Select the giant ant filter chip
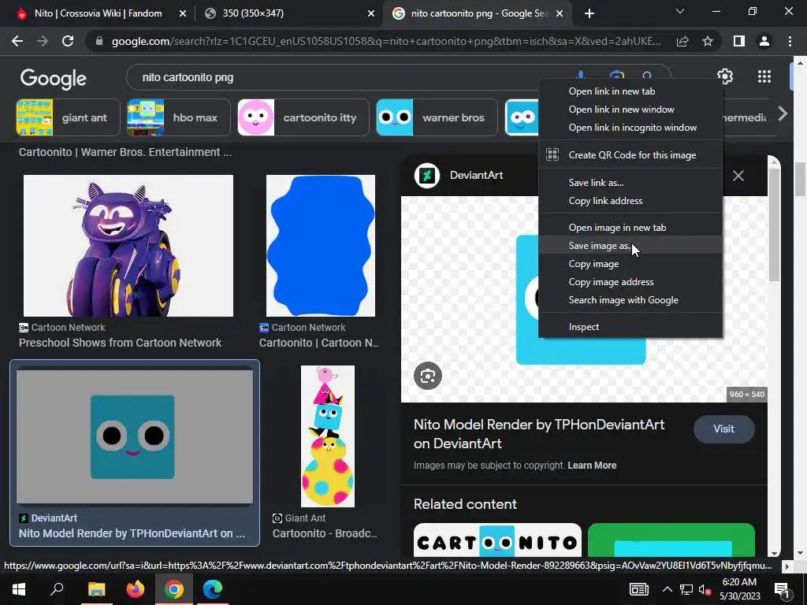Image resolution: width=807 pixels, height=605 pixels. pyautogui.click(x=69, y=117)
